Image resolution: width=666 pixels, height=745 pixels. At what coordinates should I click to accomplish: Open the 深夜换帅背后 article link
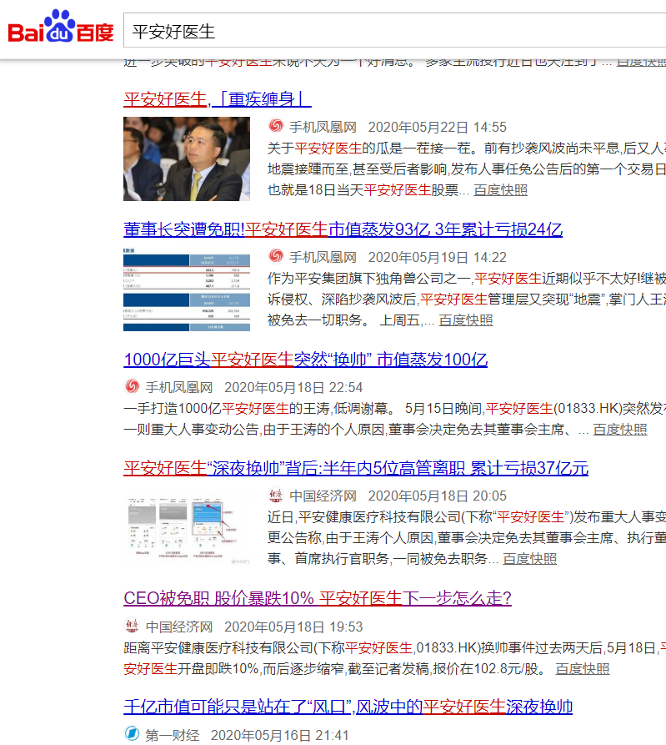pyautogui.click(x=356, y=467)
